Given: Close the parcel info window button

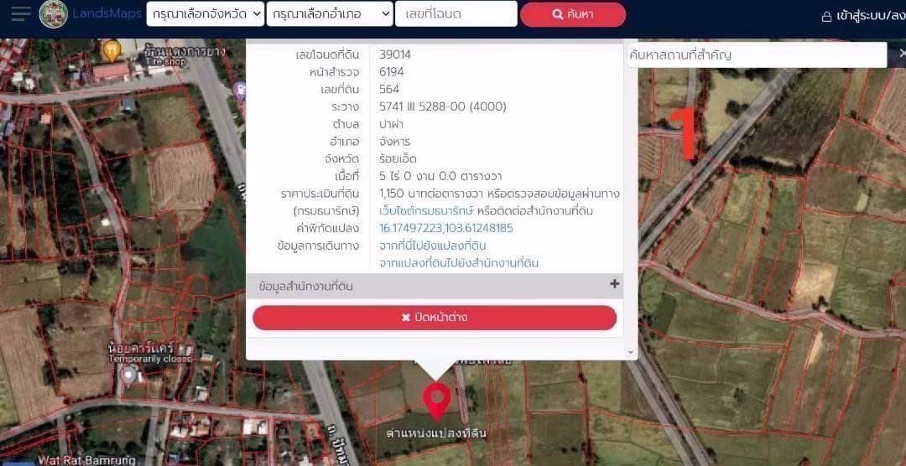Looking at the screenshot, I should tap(435, 318).
